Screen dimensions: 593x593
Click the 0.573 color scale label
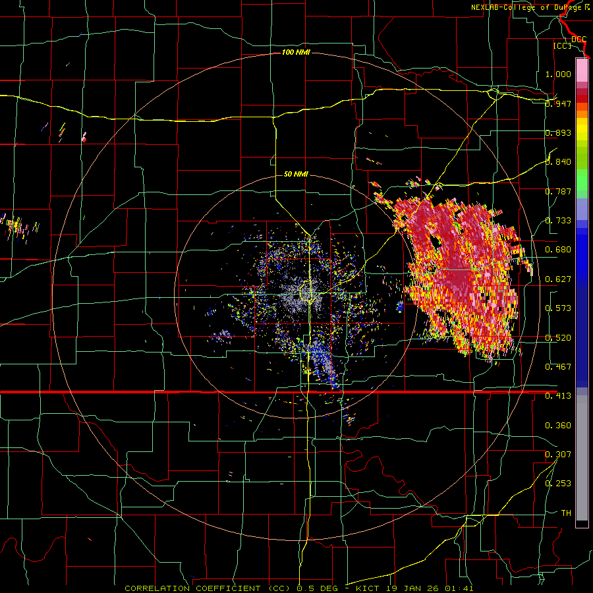[x=558, y=308]
